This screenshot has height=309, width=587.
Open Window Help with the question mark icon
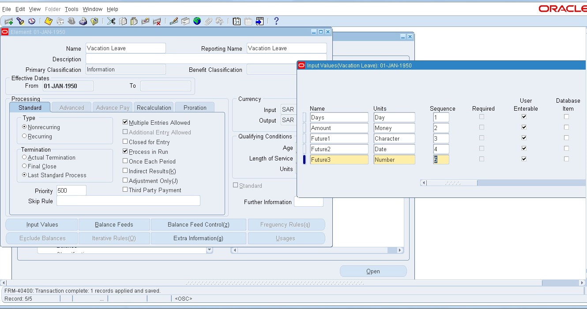coord(276,21)
